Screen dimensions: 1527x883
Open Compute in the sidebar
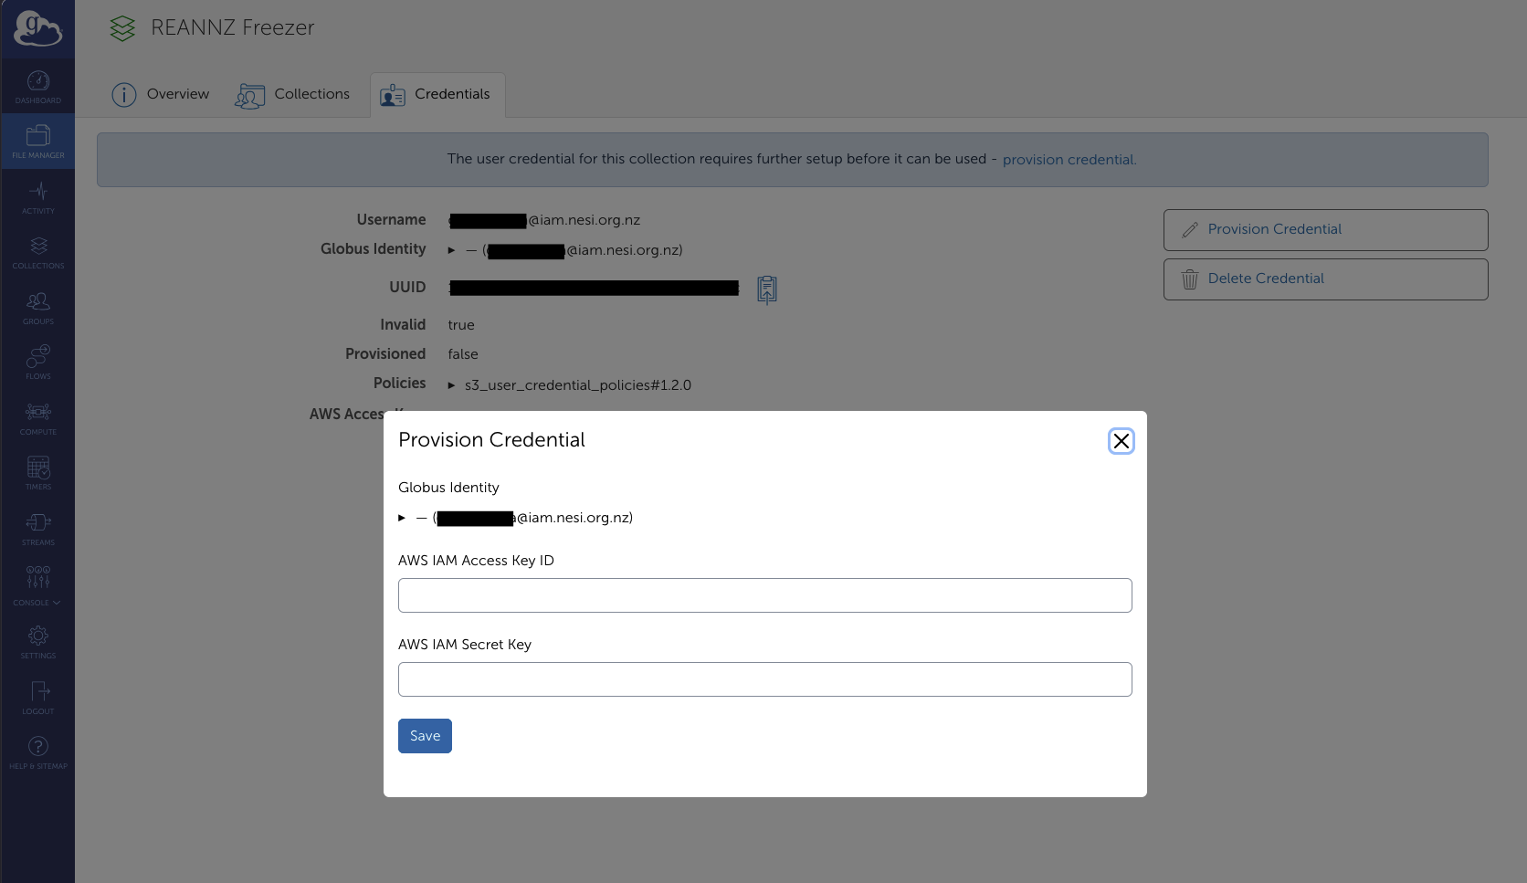click(x=37, y=418)
